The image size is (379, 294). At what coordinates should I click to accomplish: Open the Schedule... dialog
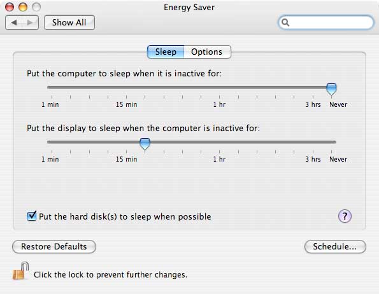click(335, 246)
